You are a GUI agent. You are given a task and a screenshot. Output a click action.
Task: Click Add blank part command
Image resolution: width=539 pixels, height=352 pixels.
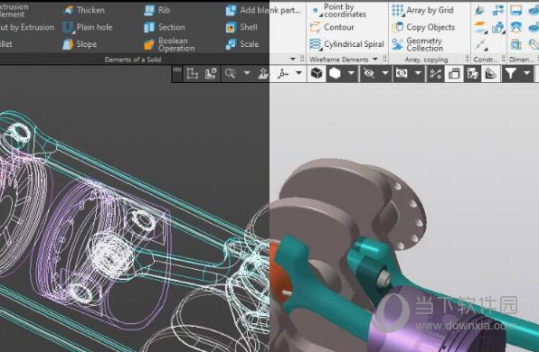click(x=263, y=10)
